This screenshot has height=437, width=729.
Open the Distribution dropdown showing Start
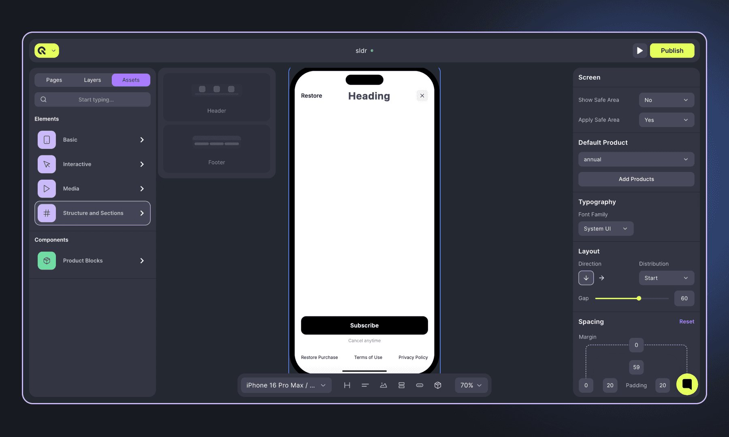tap(666, 278)
